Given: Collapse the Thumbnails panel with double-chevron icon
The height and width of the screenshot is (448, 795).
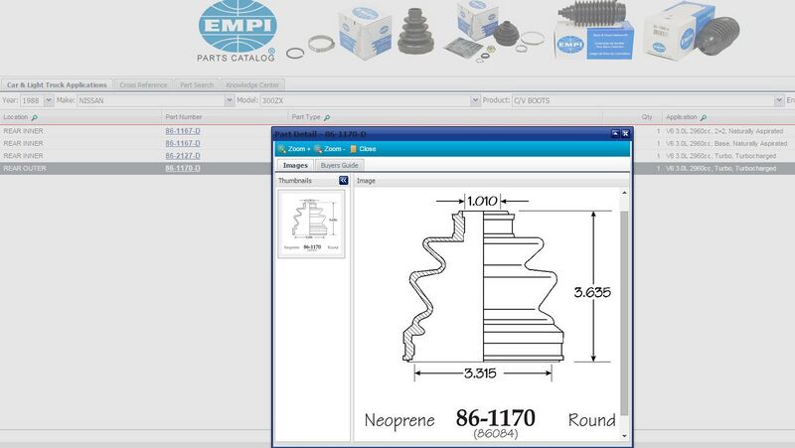Looking at the screenshot, I should tap(343, 181).
